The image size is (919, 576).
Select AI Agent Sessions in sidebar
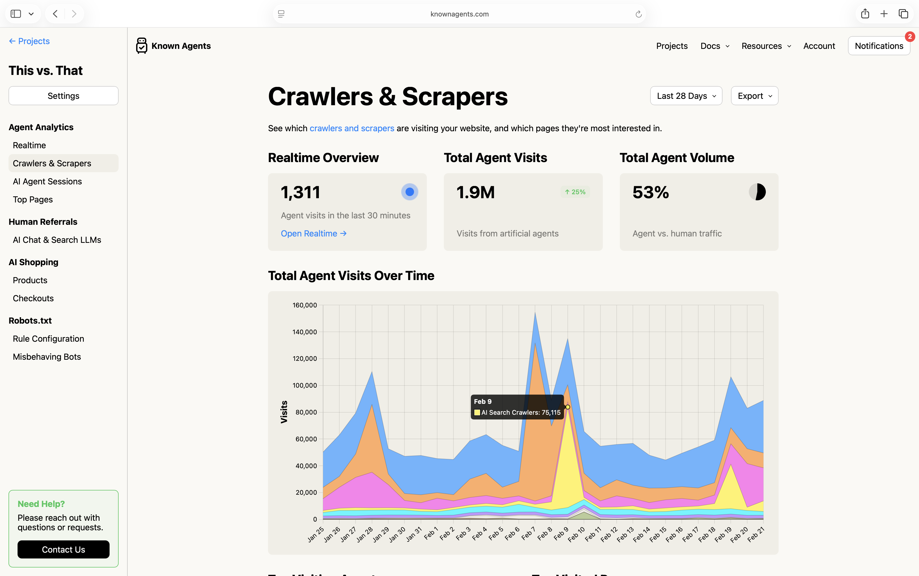point(47,181)
